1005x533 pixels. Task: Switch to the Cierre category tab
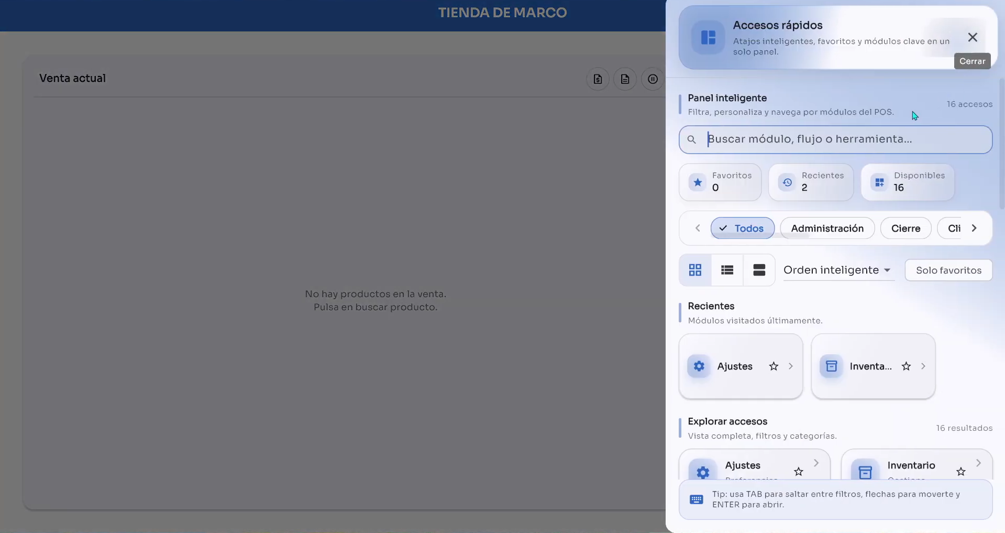click(x=905, y=228)
